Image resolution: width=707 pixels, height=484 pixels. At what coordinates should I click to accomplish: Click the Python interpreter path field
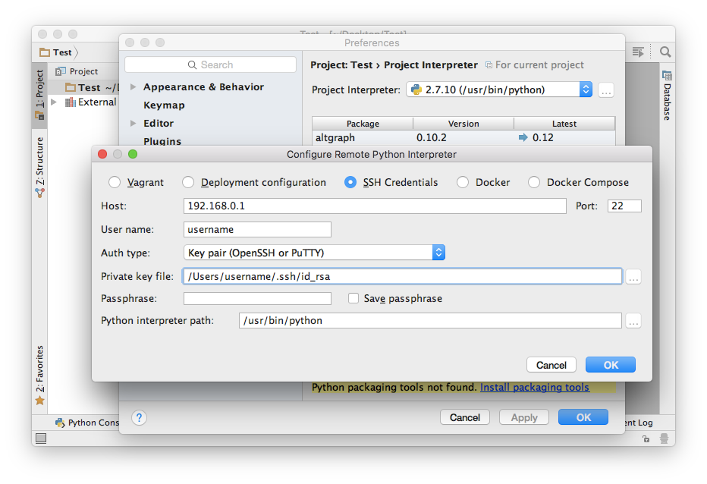[x=430, y=321]
